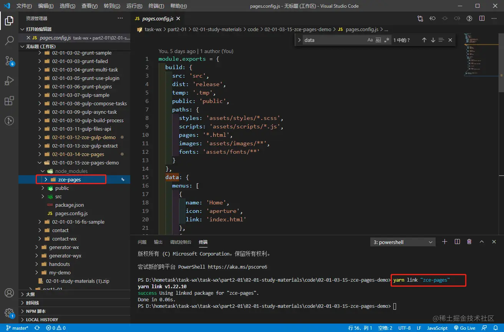Switch to the 输出 panel tab
The height and width of the screenshot is (332, 504).
[158, 242]
